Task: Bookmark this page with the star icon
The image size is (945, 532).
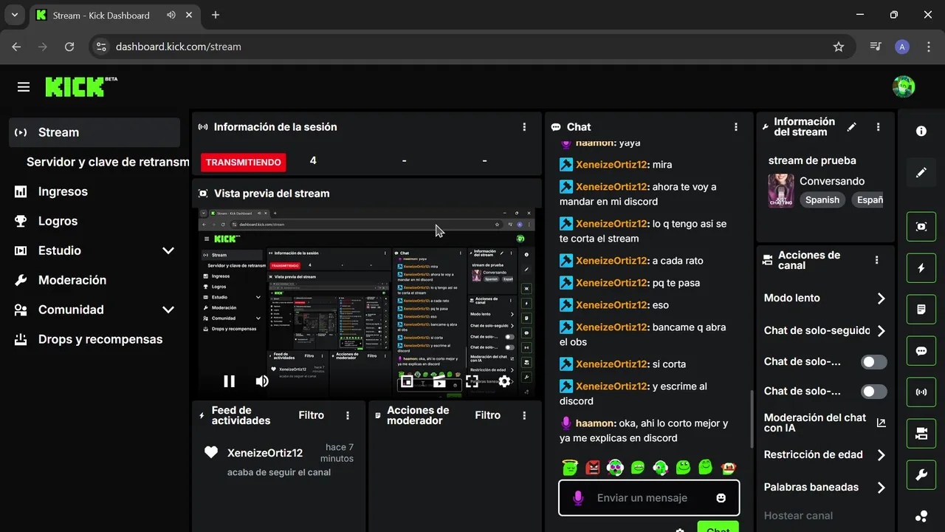Action: 839,47
